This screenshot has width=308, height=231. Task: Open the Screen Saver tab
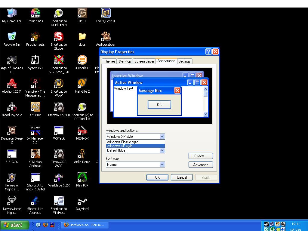144,61
